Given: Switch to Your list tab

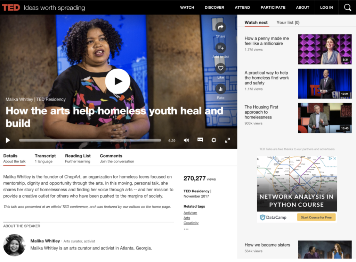Looking at the screenshot, I should pyautogui.click(x=288, y=23).
